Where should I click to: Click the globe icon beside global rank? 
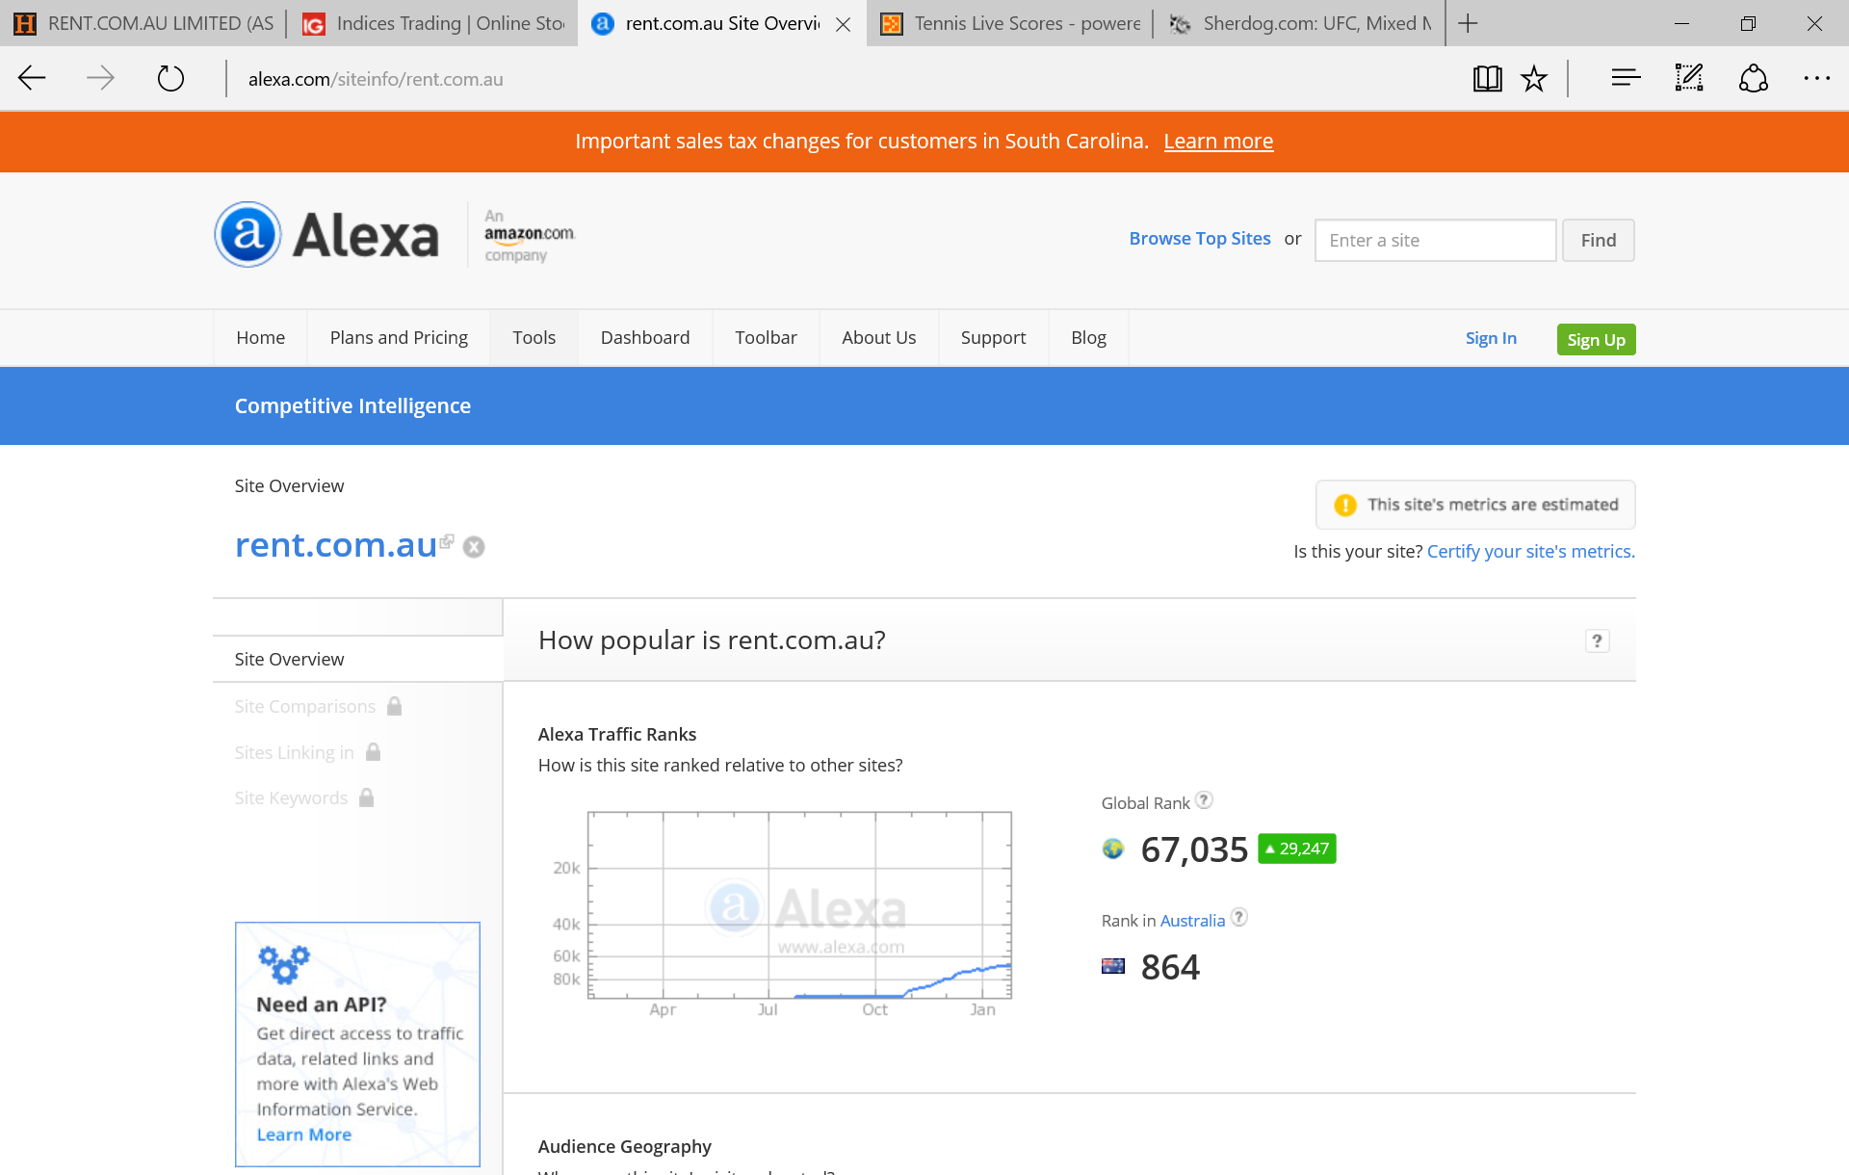pos(1113,849)
